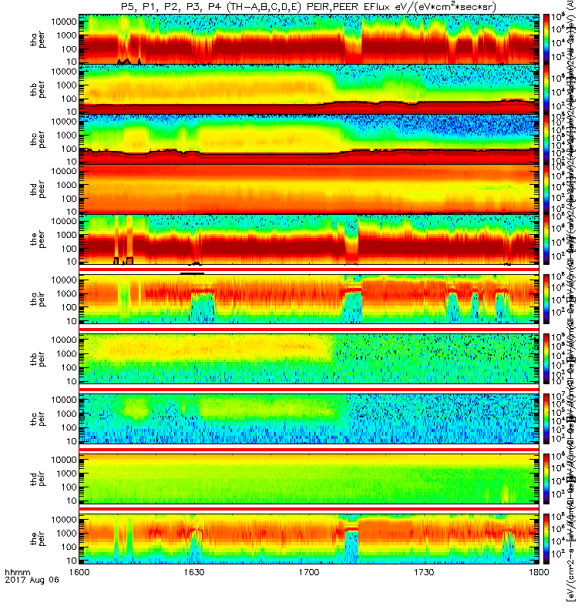Screen dimensions: 578x616
Task: Click inside the tha peir spectrogram panel
Action: [x=309, y=299]
